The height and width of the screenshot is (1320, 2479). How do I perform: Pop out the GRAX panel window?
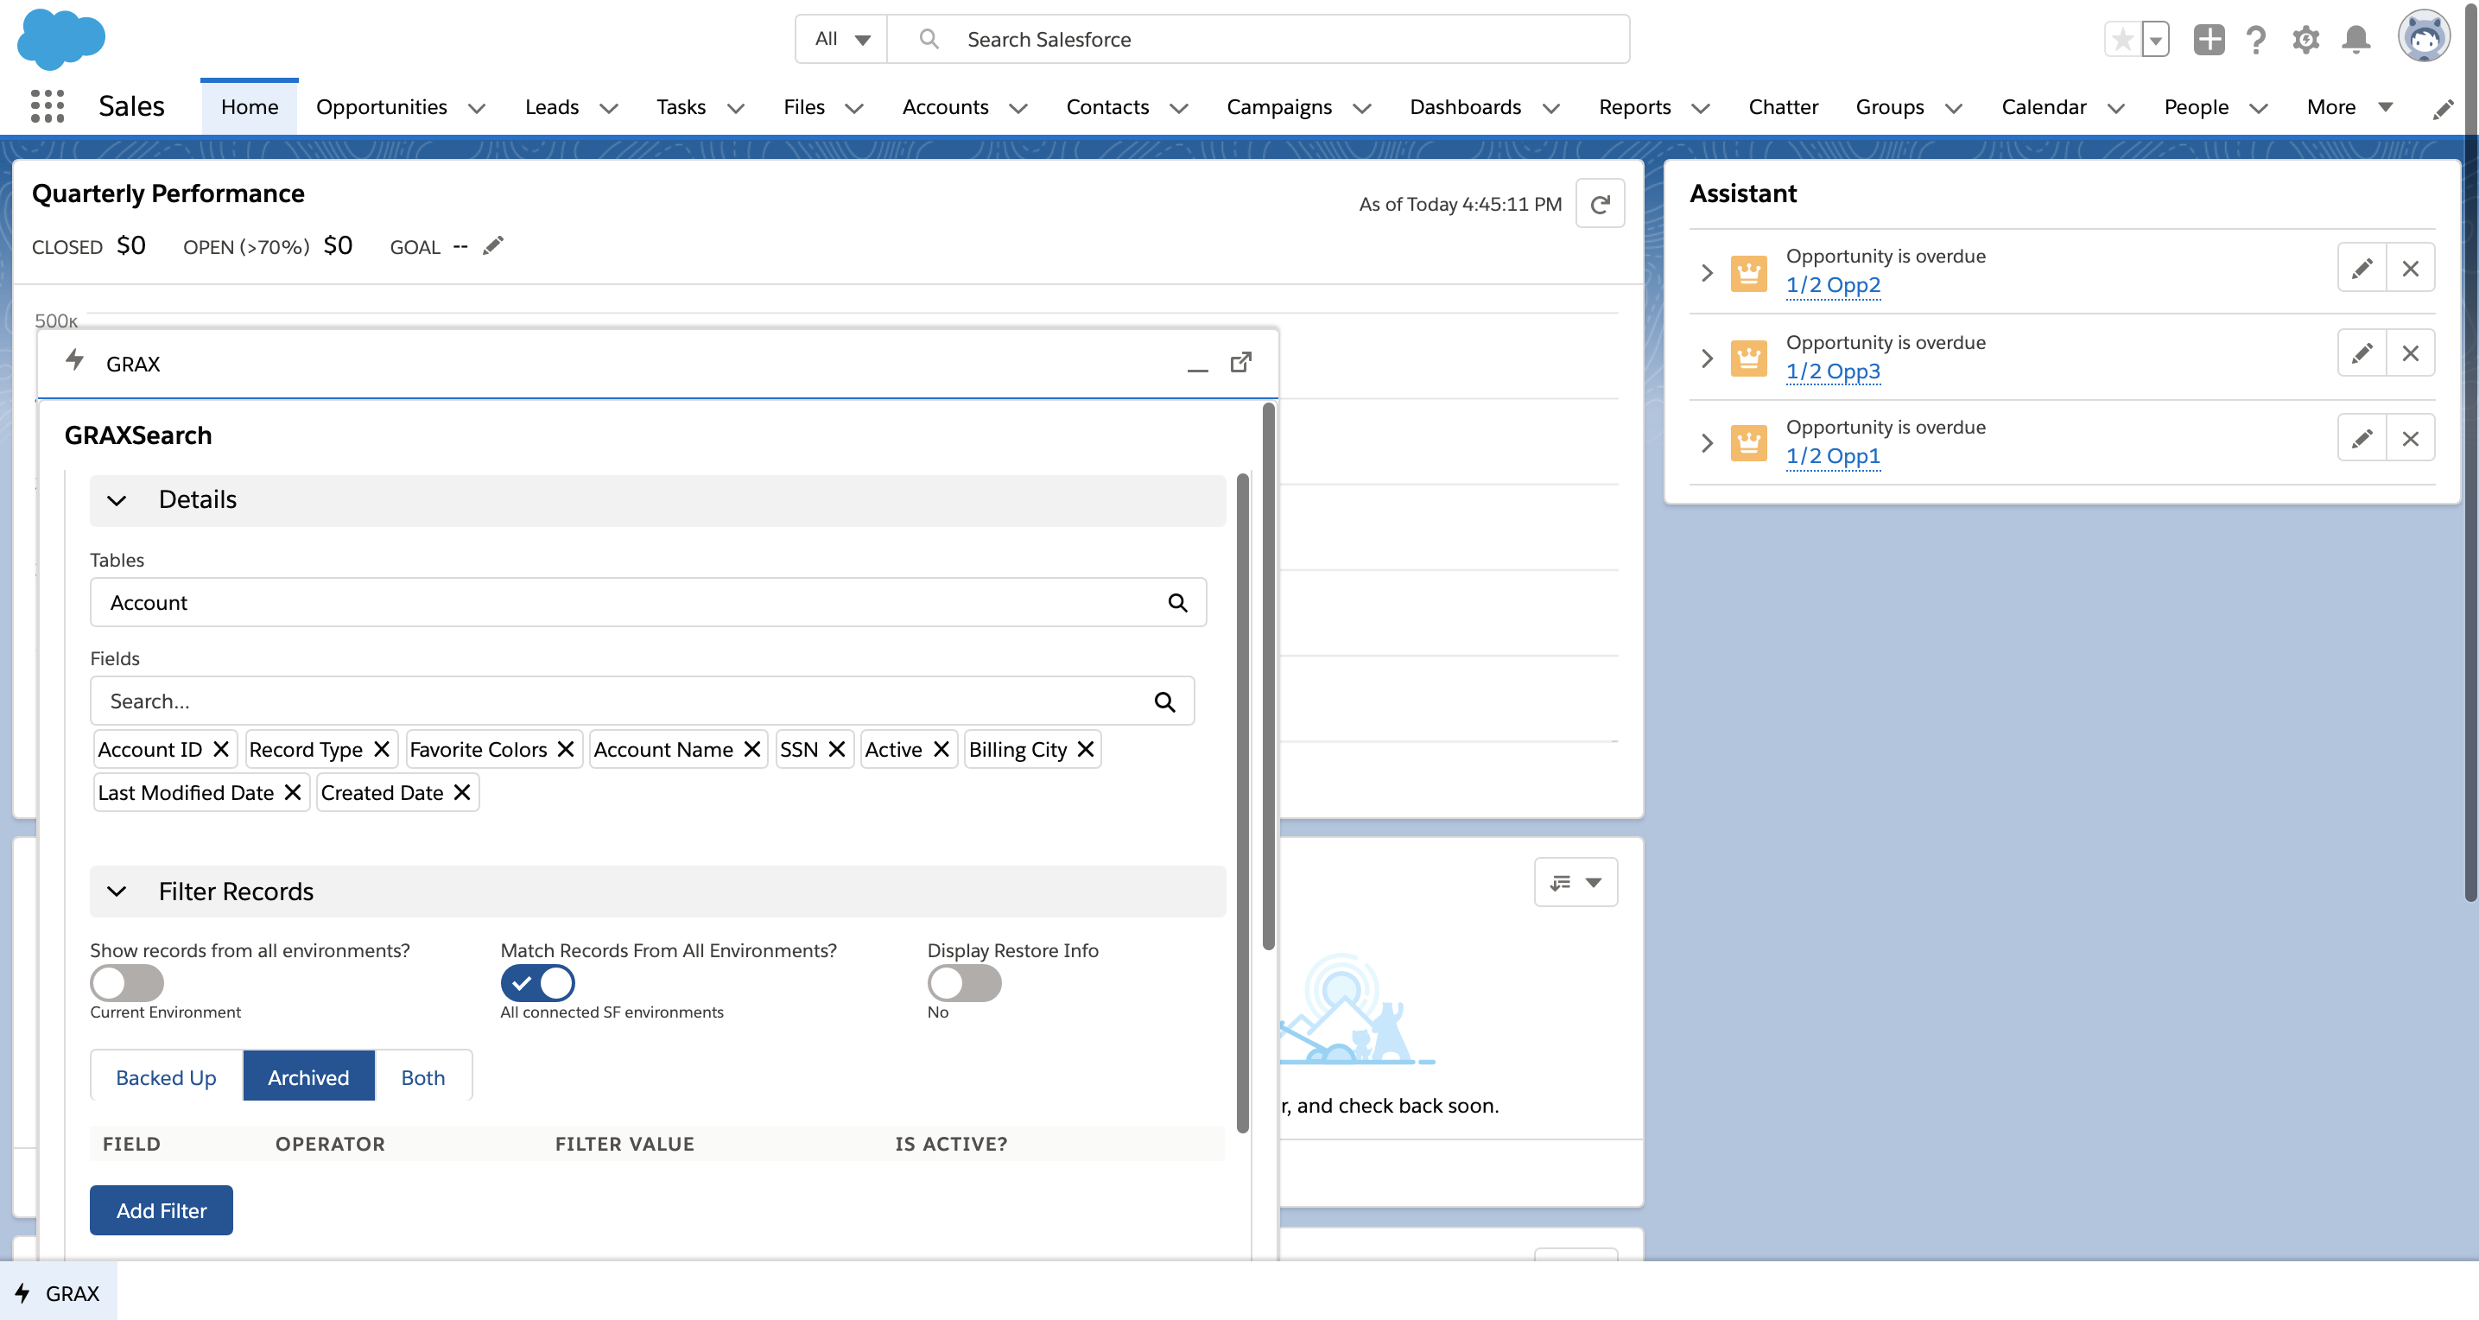1241,362
